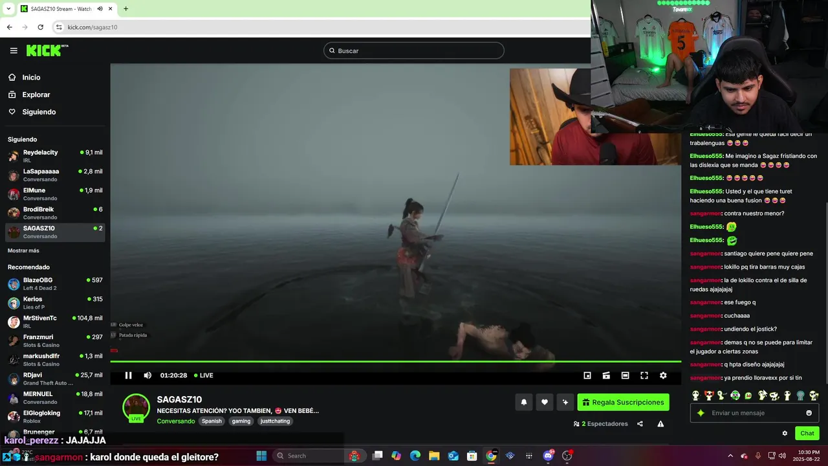Go to Inicio in the sidebar
The image size is (828, 466).
pos(31,77)
